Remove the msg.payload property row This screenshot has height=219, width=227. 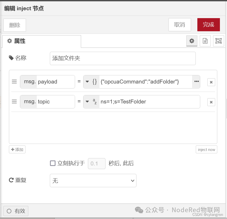211,82
